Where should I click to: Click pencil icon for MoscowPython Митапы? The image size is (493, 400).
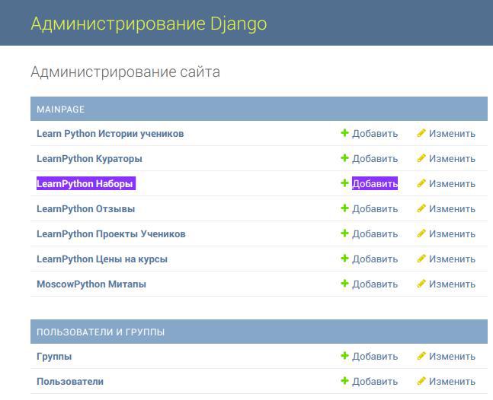coord(421,284)
